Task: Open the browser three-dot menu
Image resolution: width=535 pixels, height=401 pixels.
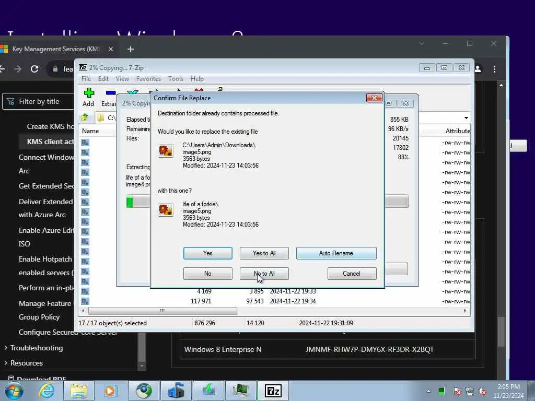Action: 494,69
